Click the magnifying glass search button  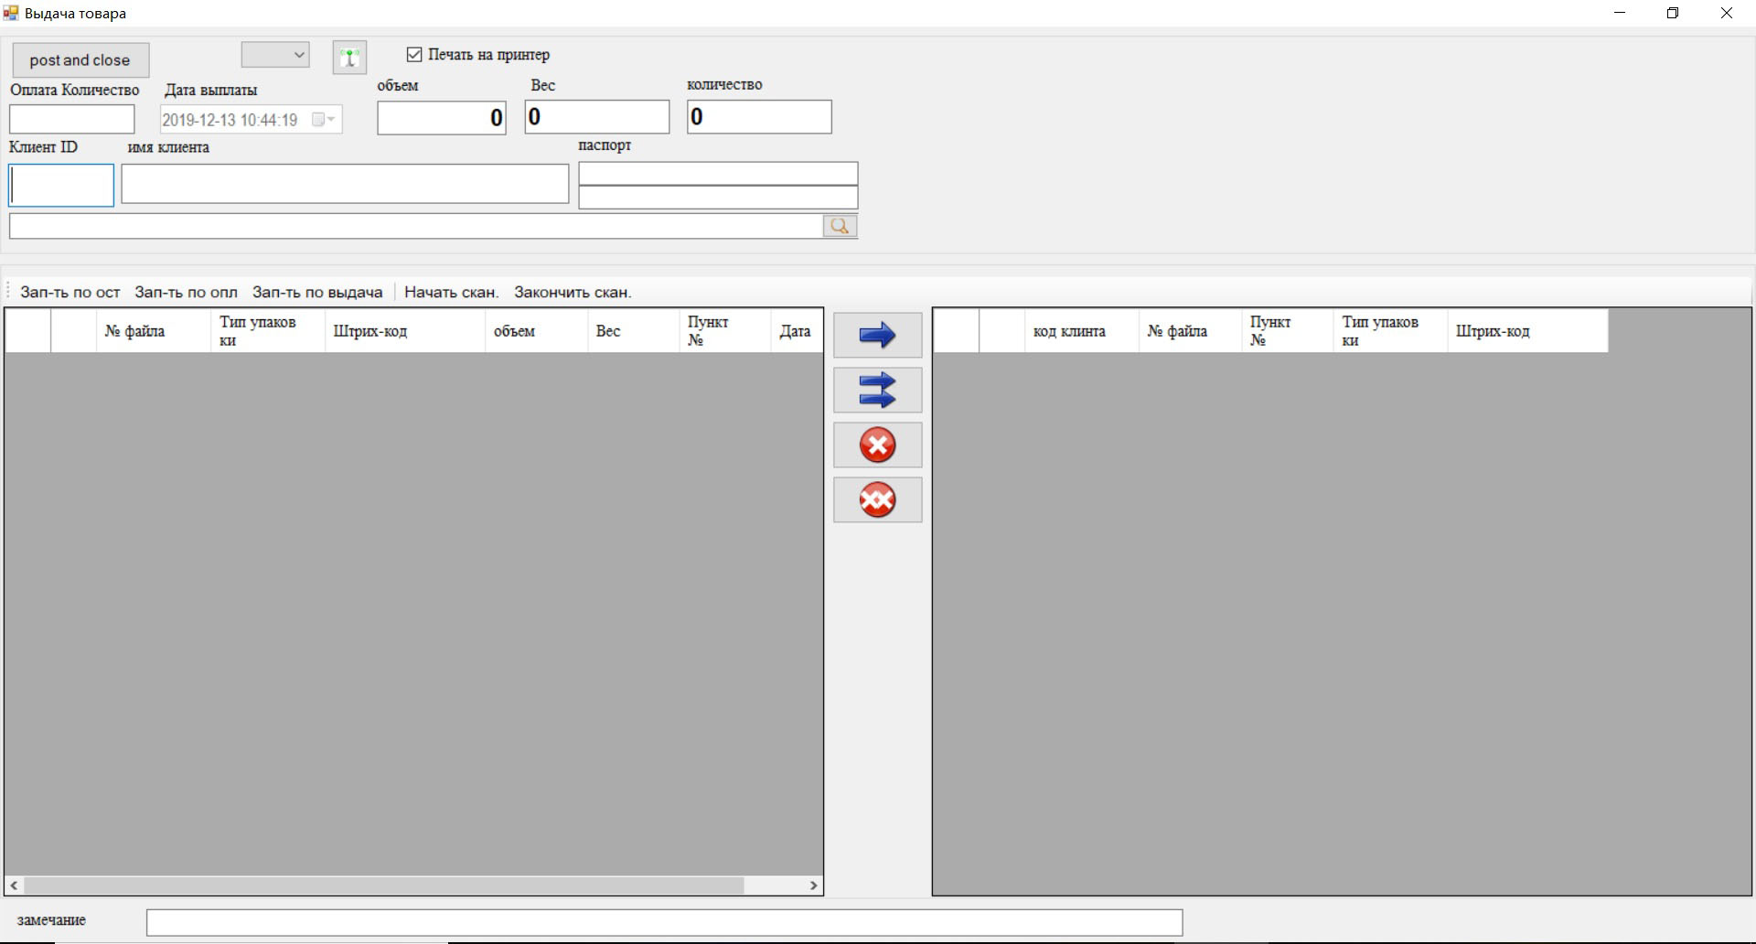(840, 226)
